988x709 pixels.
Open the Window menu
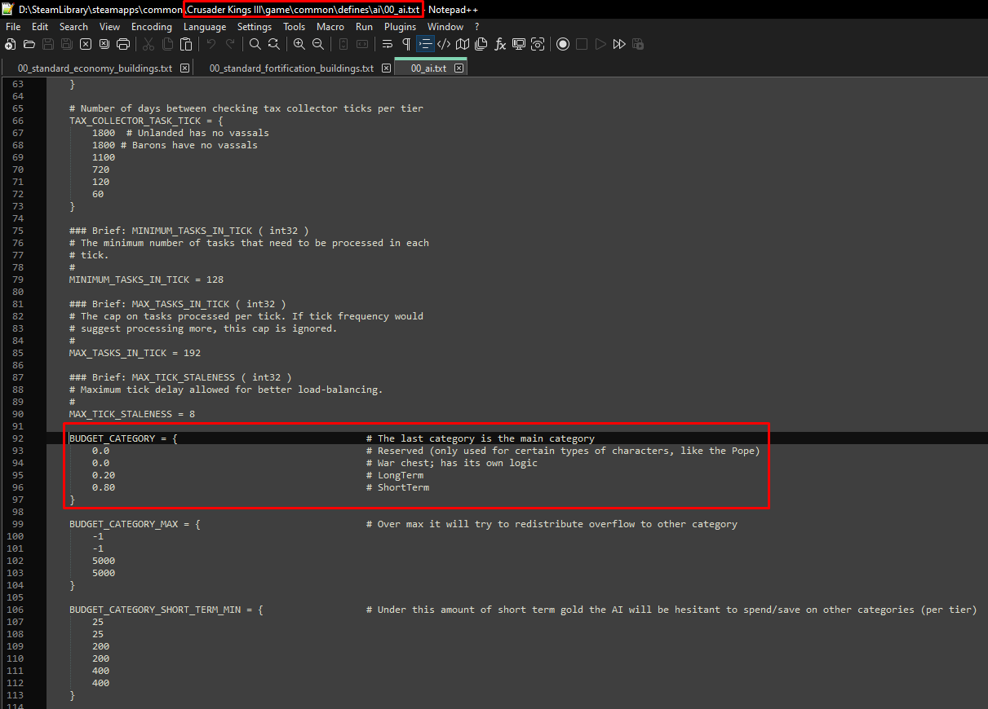click(445, 27)
